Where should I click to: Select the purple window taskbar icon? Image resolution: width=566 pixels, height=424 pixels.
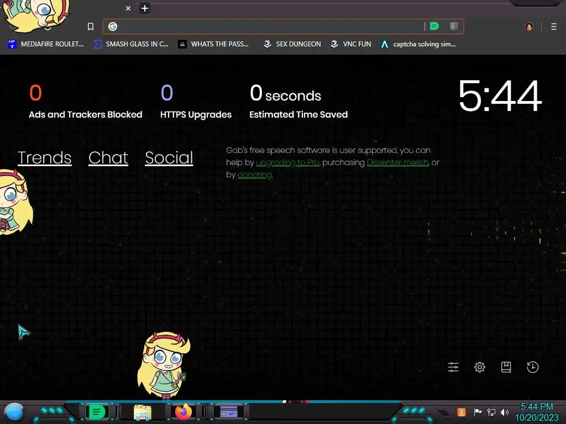[x=229, y=412]
